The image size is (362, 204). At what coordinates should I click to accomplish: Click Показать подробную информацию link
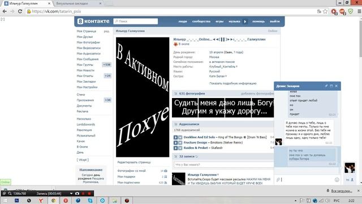[233, 83]
